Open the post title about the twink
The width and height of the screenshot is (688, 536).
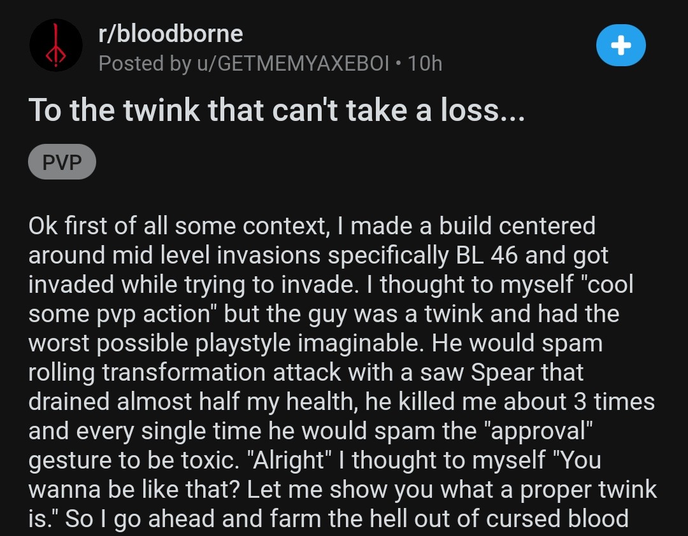tap(277, 110)
